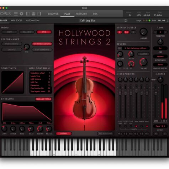Switch to the Mix tab
Screen dimensions: 169x169
[95, 14]
